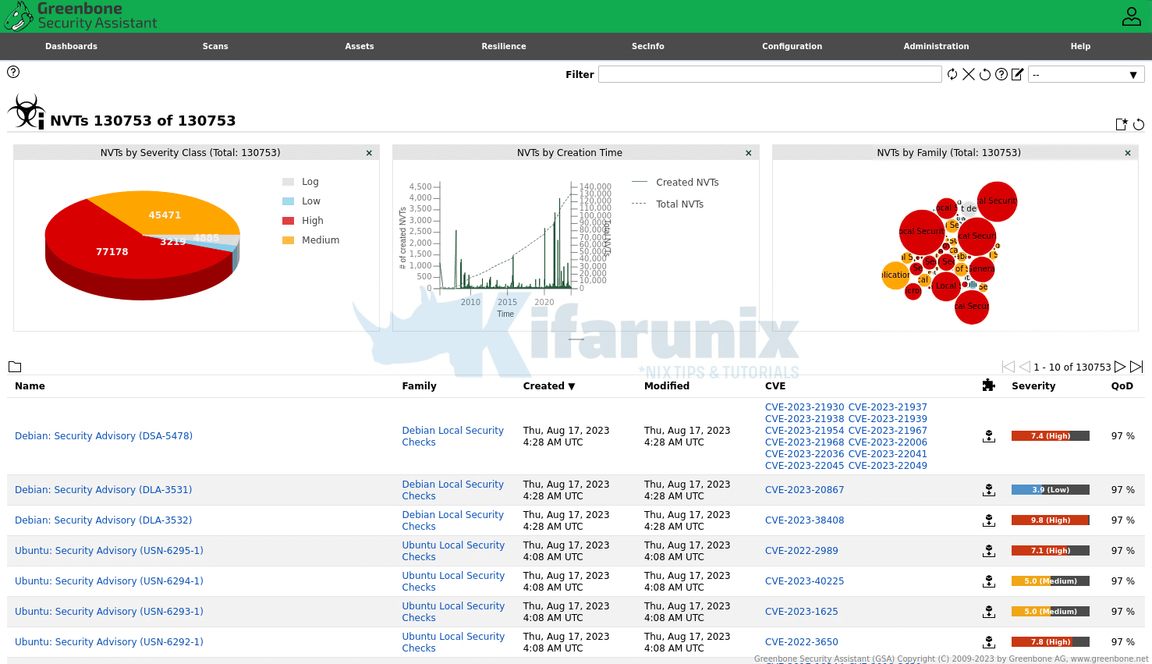Sort table by Modified column
Viewport: 1152px width, 664px height.
click(667, 386)
